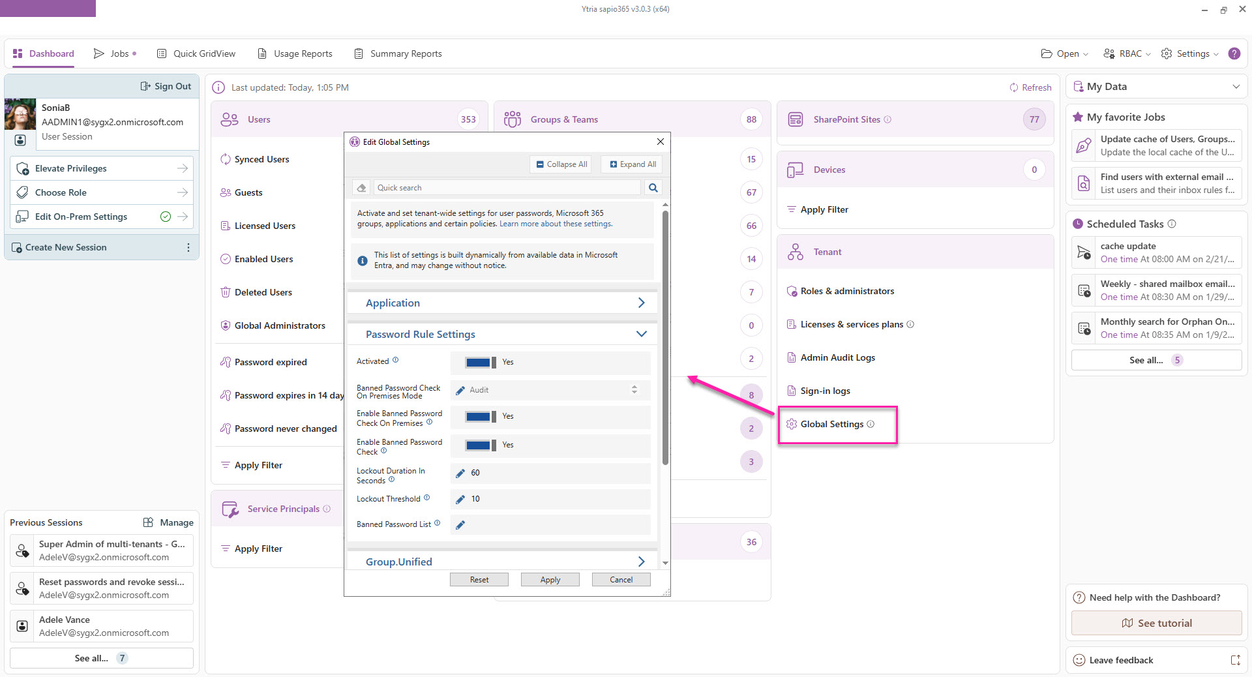Open the purple help question mark icon
Image resolution: width=1252 pixels, height=677 pixels.
coord(1234,53)
